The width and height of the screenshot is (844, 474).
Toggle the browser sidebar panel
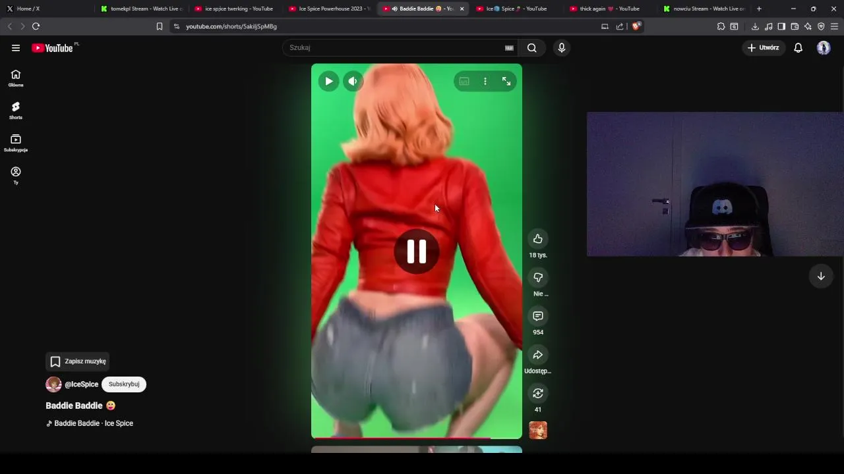(781, 26)
